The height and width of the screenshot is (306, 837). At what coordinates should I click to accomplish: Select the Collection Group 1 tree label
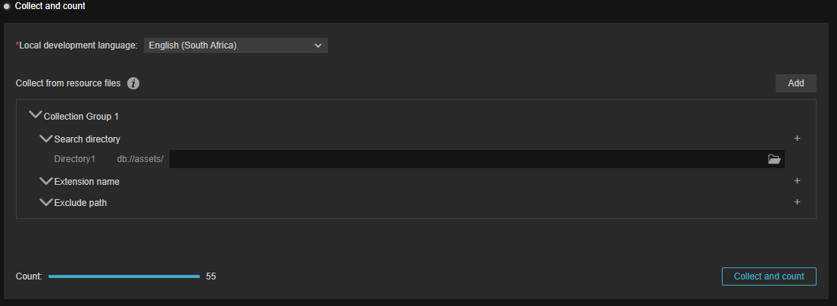point(81,117)
